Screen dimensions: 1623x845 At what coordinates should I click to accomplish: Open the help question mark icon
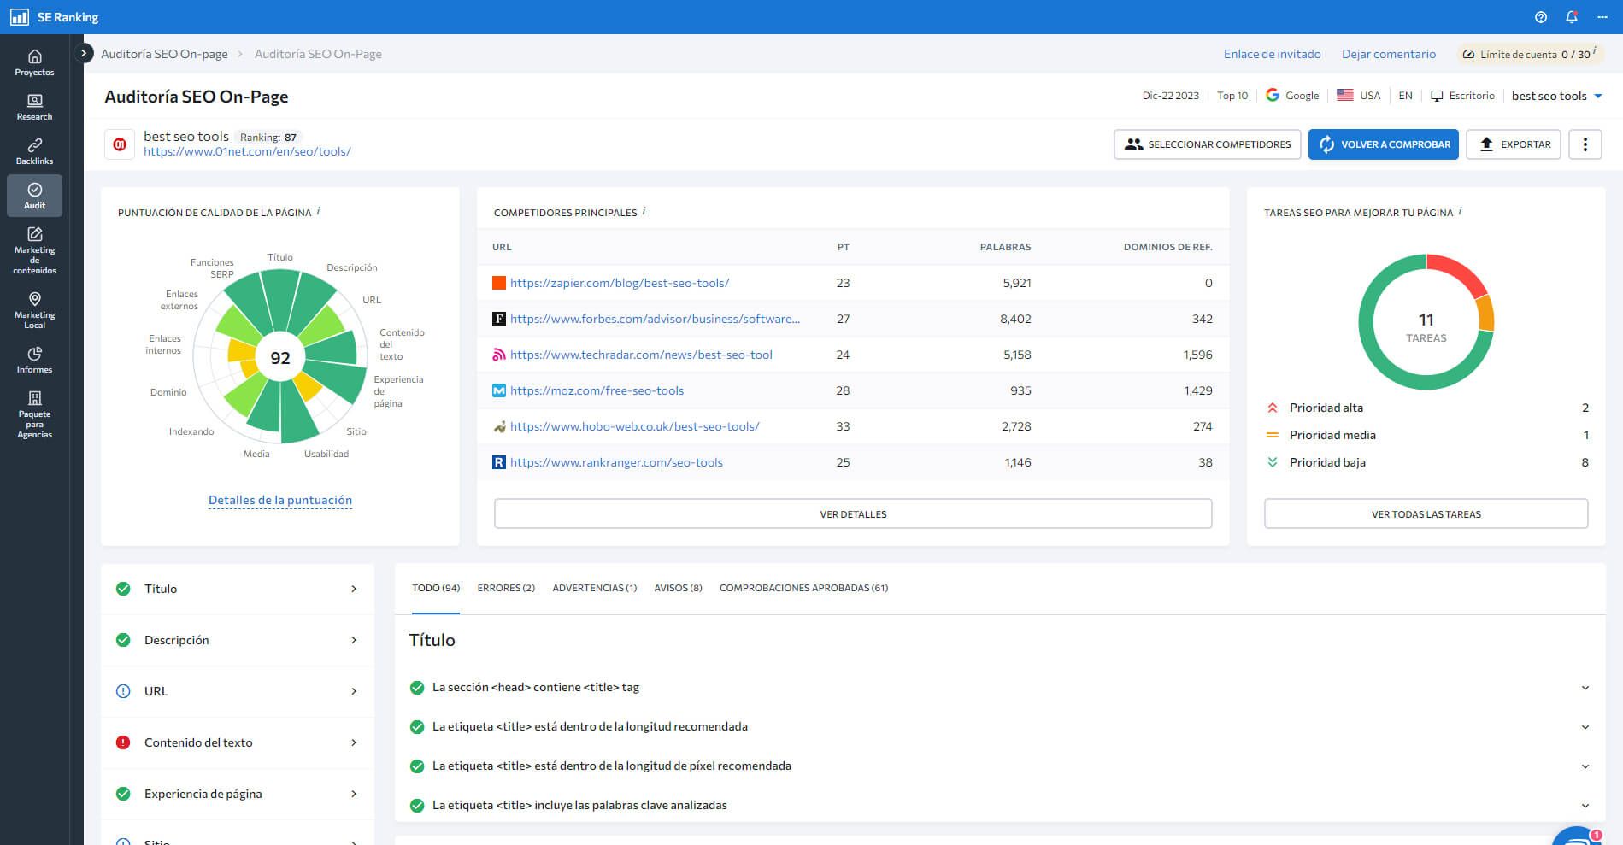click(x=1541, y=17)
